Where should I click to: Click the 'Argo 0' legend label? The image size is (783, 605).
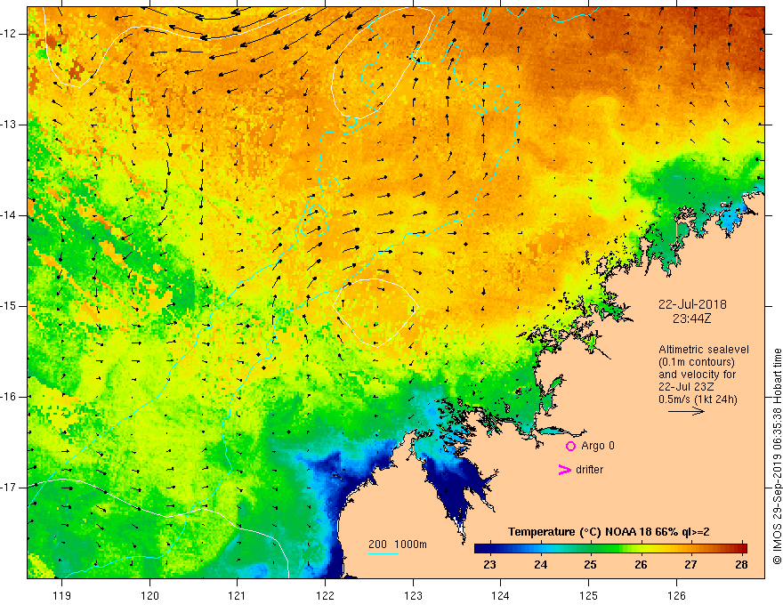click(x=598, y=446)
